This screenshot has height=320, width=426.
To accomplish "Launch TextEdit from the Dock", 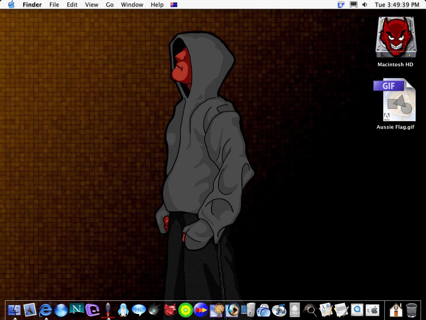I will click(341, 310).
